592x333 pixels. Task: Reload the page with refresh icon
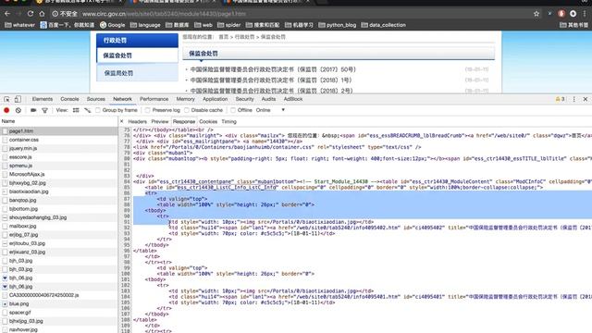tap(31, 14)
